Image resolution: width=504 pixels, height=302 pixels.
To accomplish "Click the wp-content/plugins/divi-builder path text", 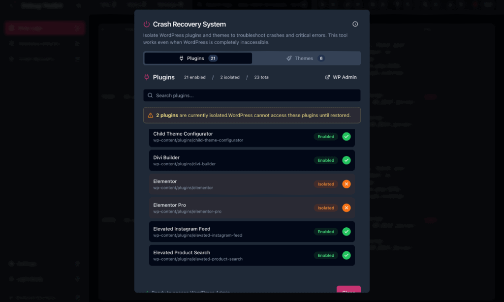I will tap(184, 164).
